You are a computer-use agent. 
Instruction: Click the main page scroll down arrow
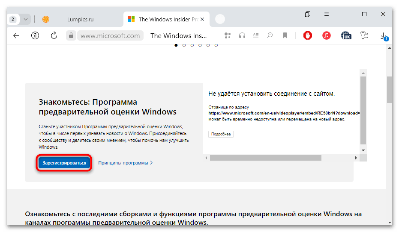pos(390,222)
